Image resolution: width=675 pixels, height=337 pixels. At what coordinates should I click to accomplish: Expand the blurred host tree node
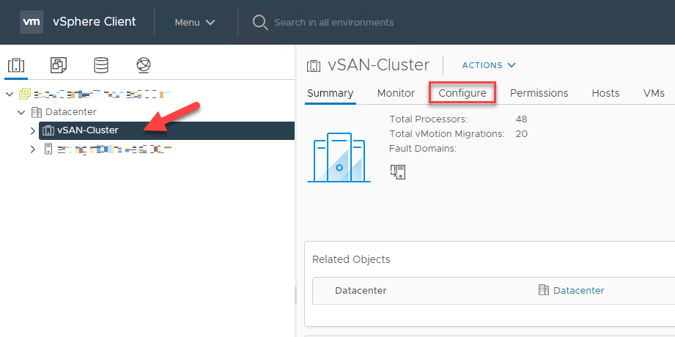point(32,149)
